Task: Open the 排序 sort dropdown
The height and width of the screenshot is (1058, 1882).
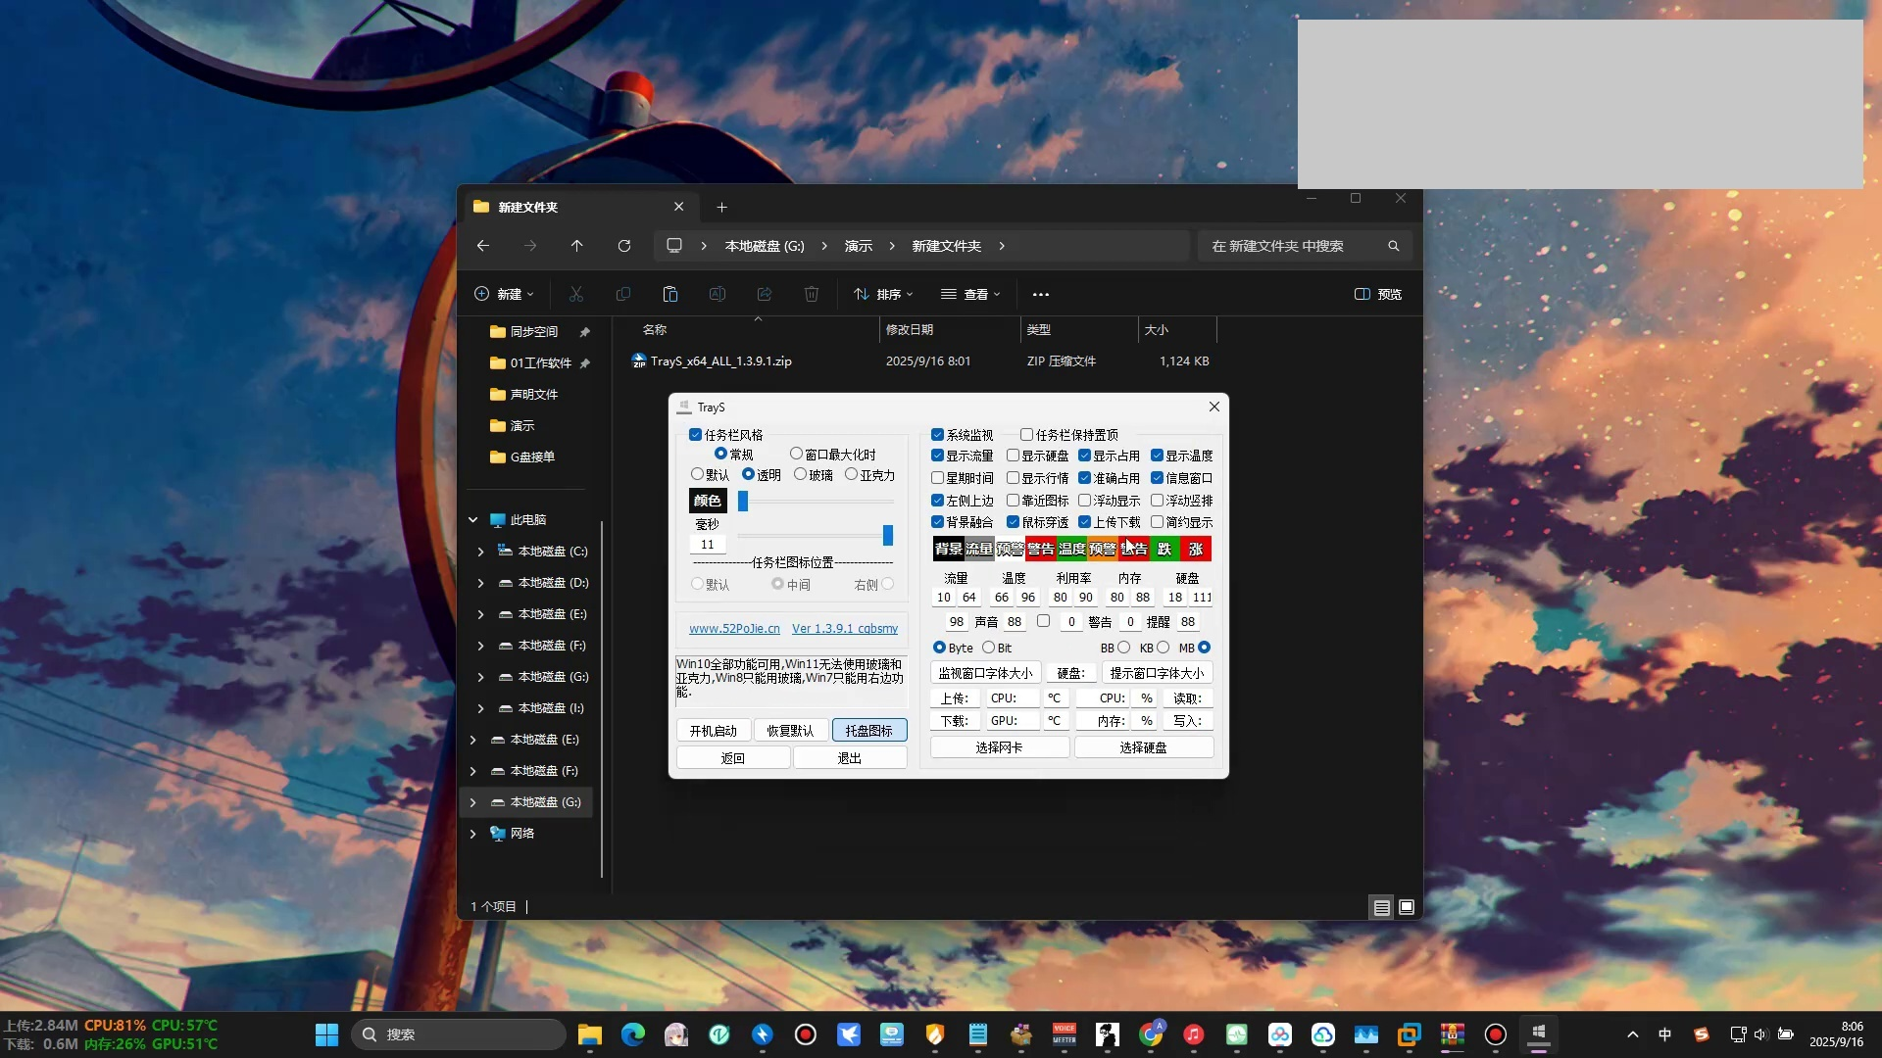Action: click(883, 294)
